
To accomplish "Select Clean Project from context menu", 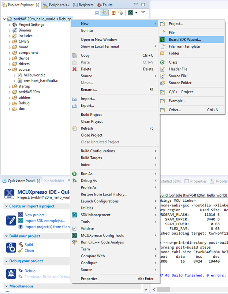I will point(115,122).
